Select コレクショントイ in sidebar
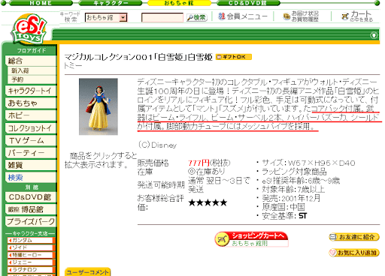385x276 pixels. (31, 128)
